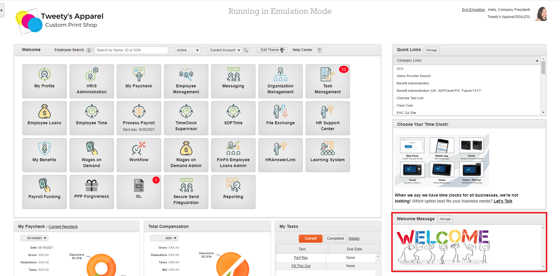Open Secure Send Fileguardian tile
Image resolution: width=560 pixels, height=276 pixels.
click(186, 192)
